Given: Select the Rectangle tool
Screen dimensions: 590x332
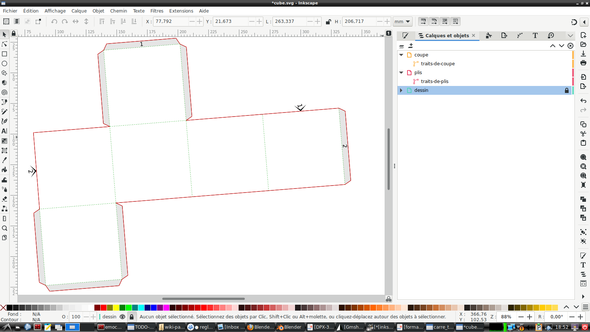Looking at the screenshot, I should click(x=4, y=55).
